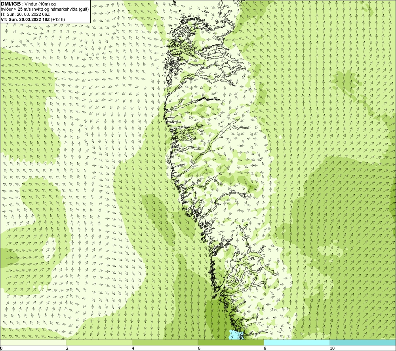Click the cyan high-wind patch at the southern tip
396x351 pixels.
coord(236,335)
